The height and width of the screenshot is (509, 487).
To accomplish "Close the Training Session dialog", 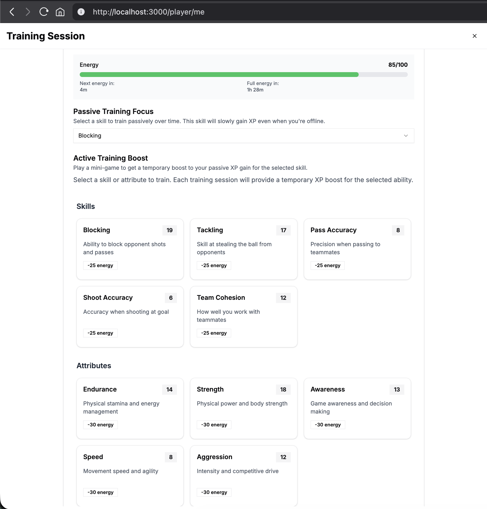I will click(x=474, y=36).
